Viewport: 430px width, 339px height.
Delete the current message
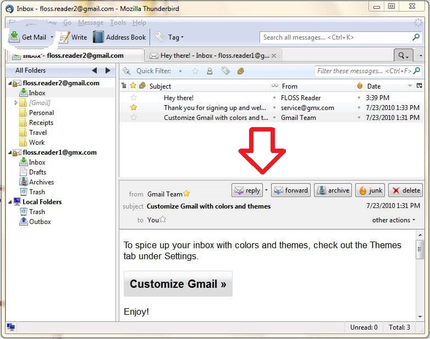click(x=406, y=190)
